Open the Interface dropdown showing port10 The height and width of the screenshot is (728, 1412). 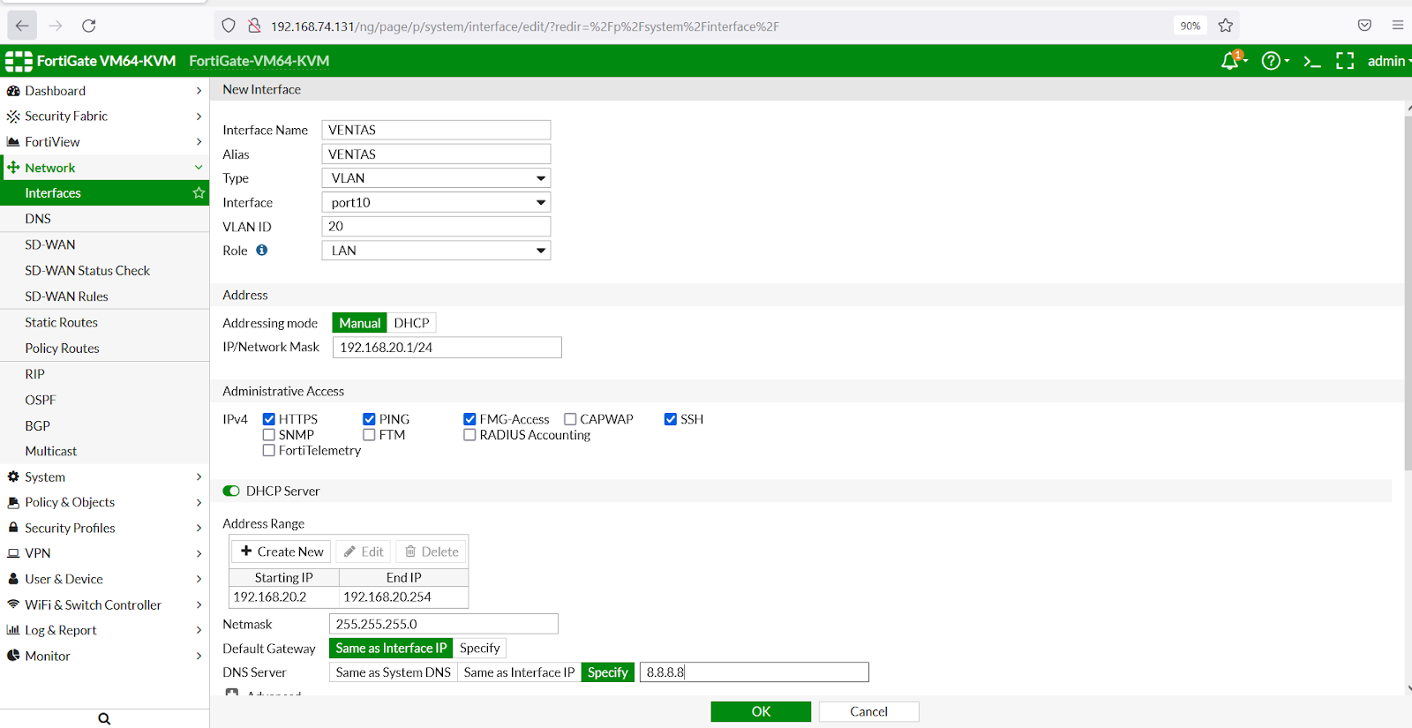coord(436,202)
